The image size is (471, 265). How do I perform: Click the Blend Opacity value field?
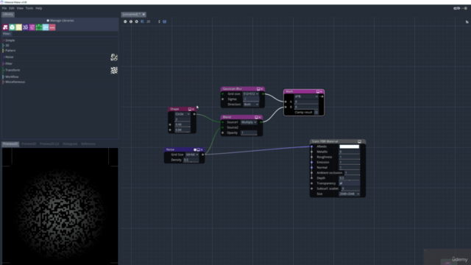(249, 132)
